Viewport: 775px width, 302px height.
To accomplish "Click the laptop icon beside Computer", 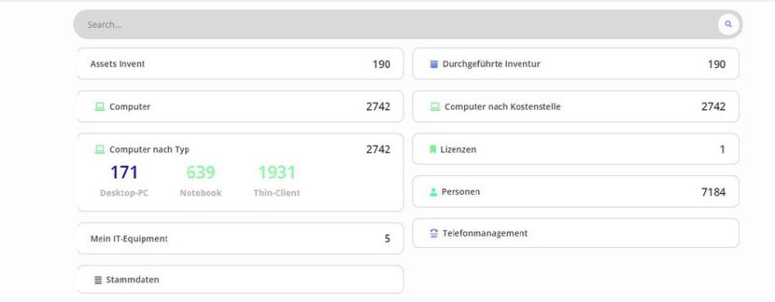I will tap(99, 106).
